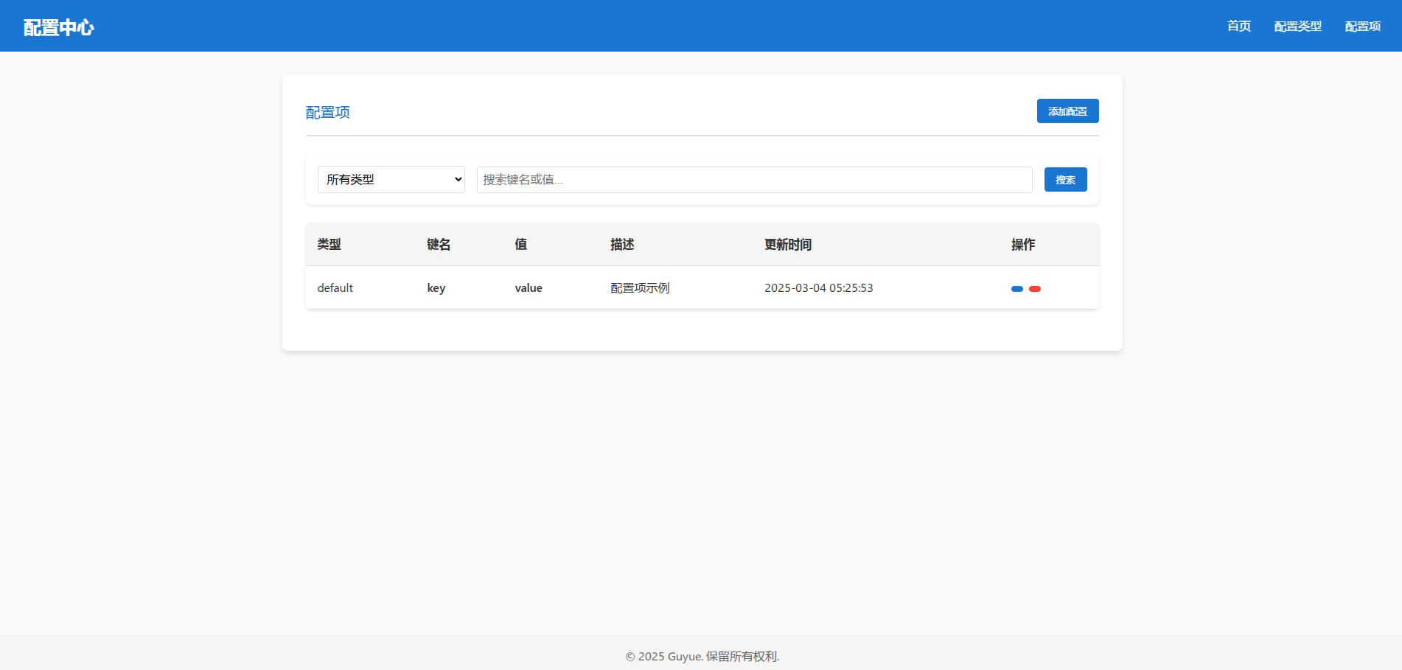1402x670 pixels.
Task: Click the blue edit pill in 操作 column
Action: click(1016, 289)
